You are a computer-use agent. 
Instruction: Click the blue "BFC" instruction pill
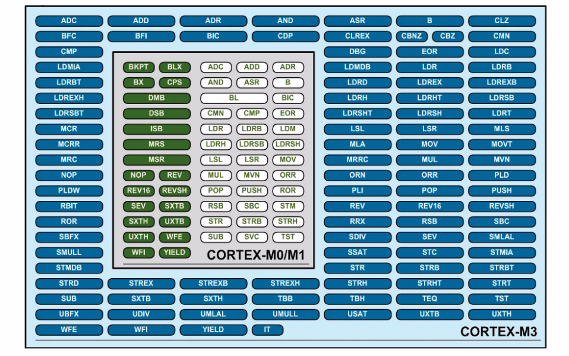(69, 36)
